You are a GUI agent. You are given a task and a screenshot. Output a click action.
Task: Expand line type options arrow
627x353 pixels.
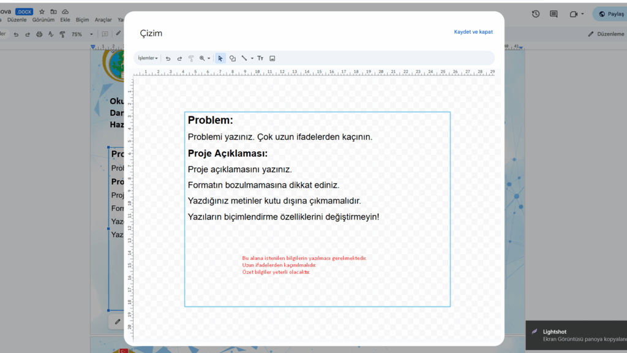[x=252, y=58]
